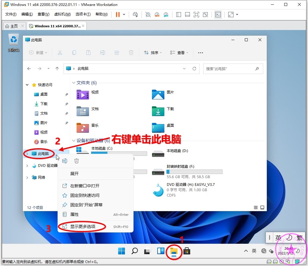This screenshot has height=266, width=308.
Task: Click the 英 input language indicator in taskbar
Action: [x=254, y=251]
